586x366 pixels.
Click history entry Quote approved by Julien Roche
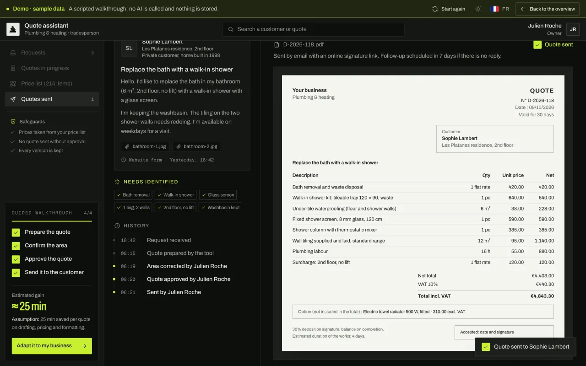point(189,279)
